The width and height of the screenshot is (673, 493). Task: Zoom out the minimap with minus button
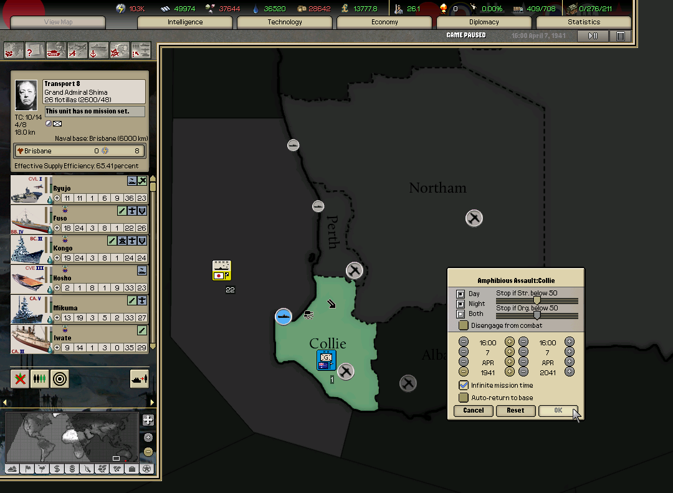pos(148,451)
